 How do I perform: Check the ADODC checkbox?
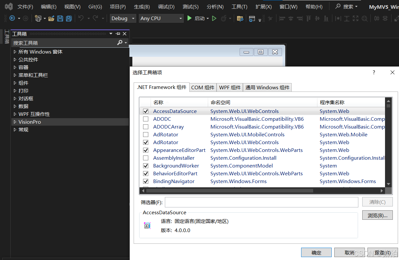(x=146, y=119)
